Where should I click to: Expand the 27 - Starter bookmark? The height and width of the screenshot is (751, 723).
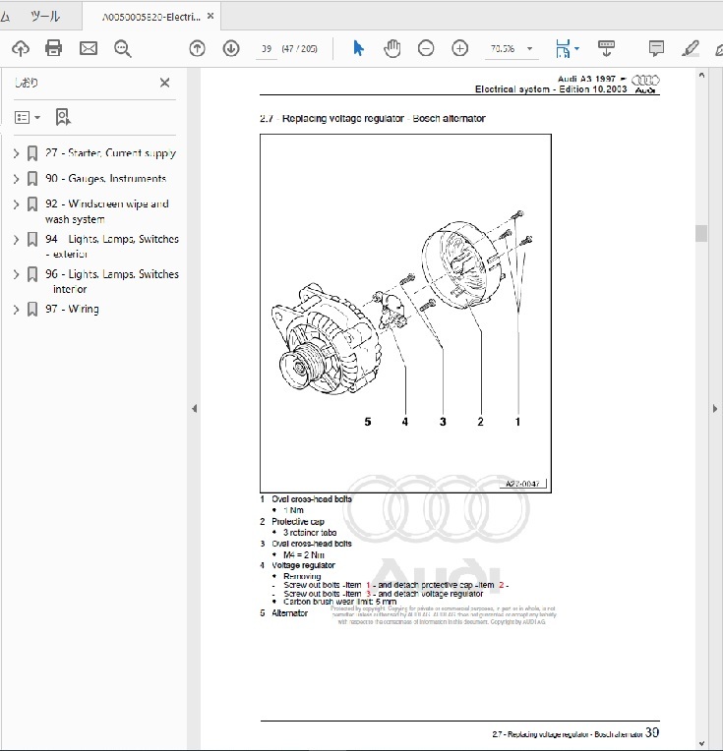pos(17,153)
